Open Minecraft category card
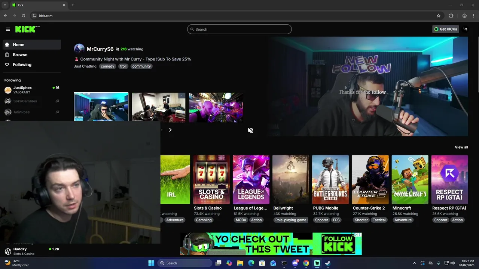 tap(410, 180)
